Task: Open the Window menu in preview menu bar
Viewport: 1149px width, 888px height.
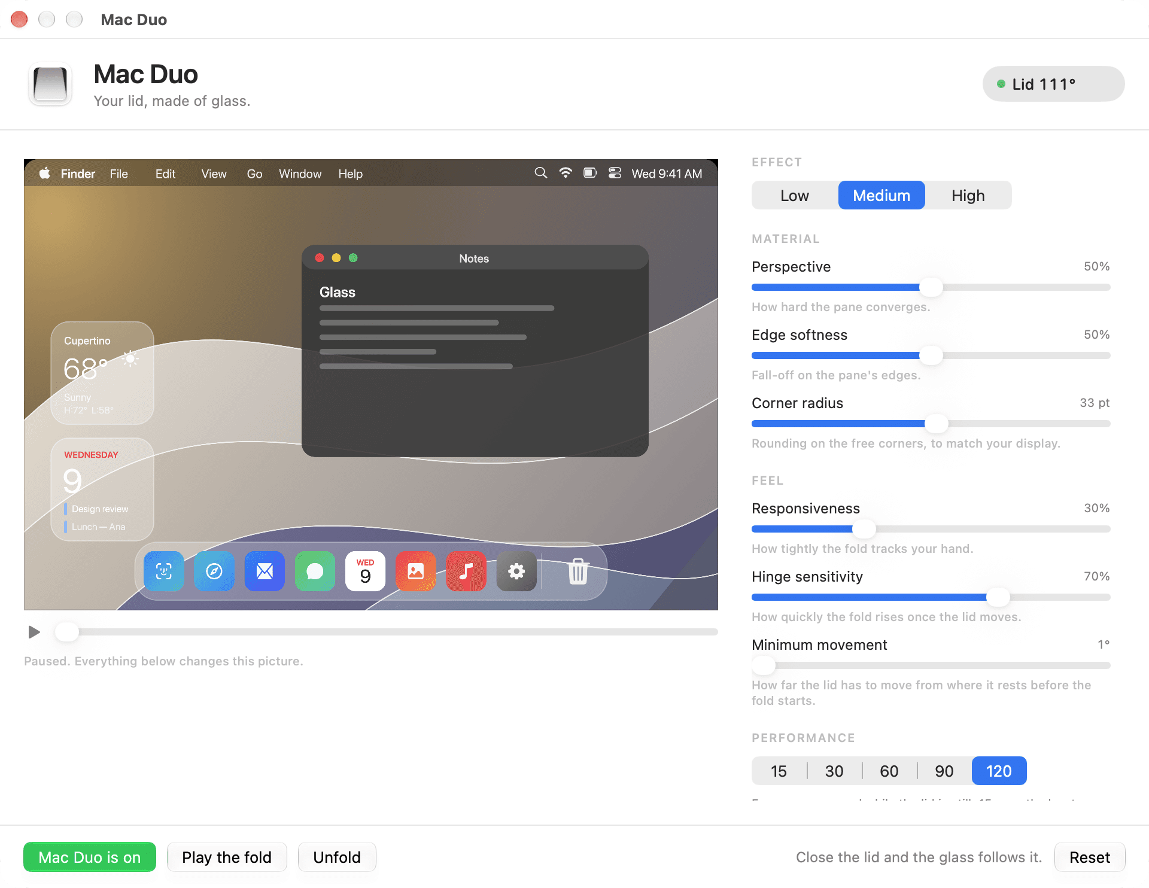Action: 300,174
